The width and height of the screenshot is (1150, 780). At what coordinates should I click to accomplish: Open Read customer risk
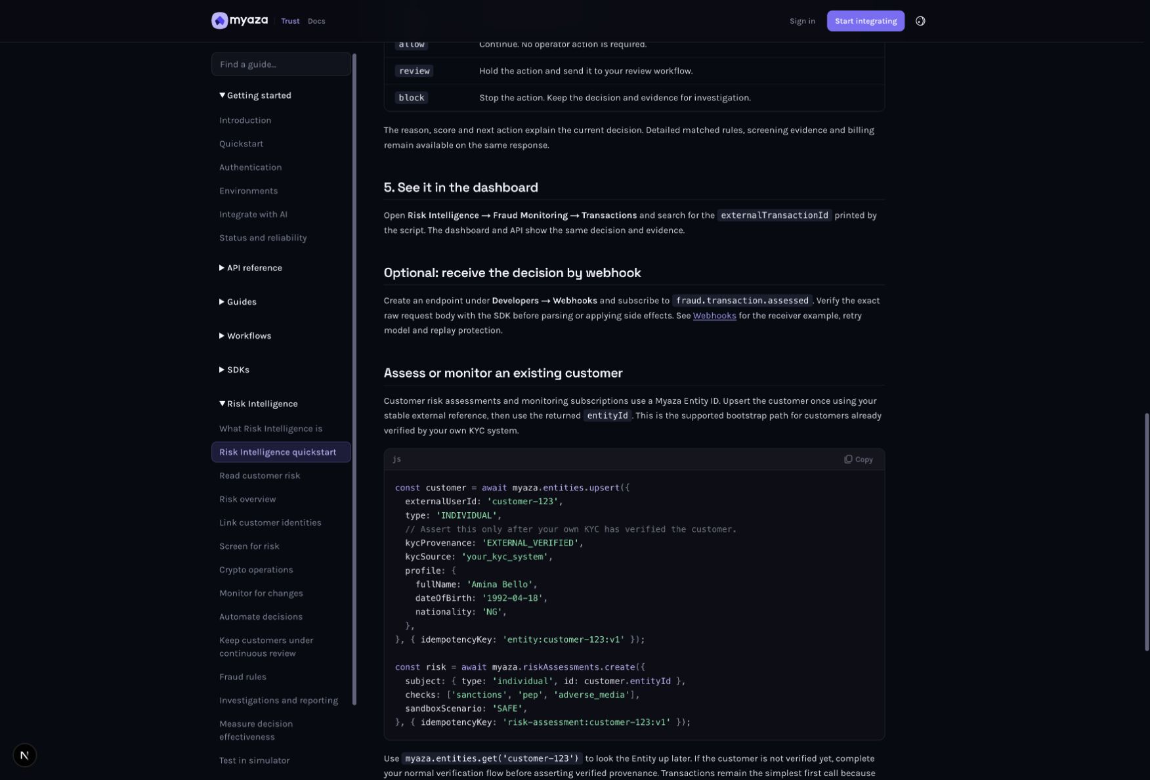tap(260, 476)
